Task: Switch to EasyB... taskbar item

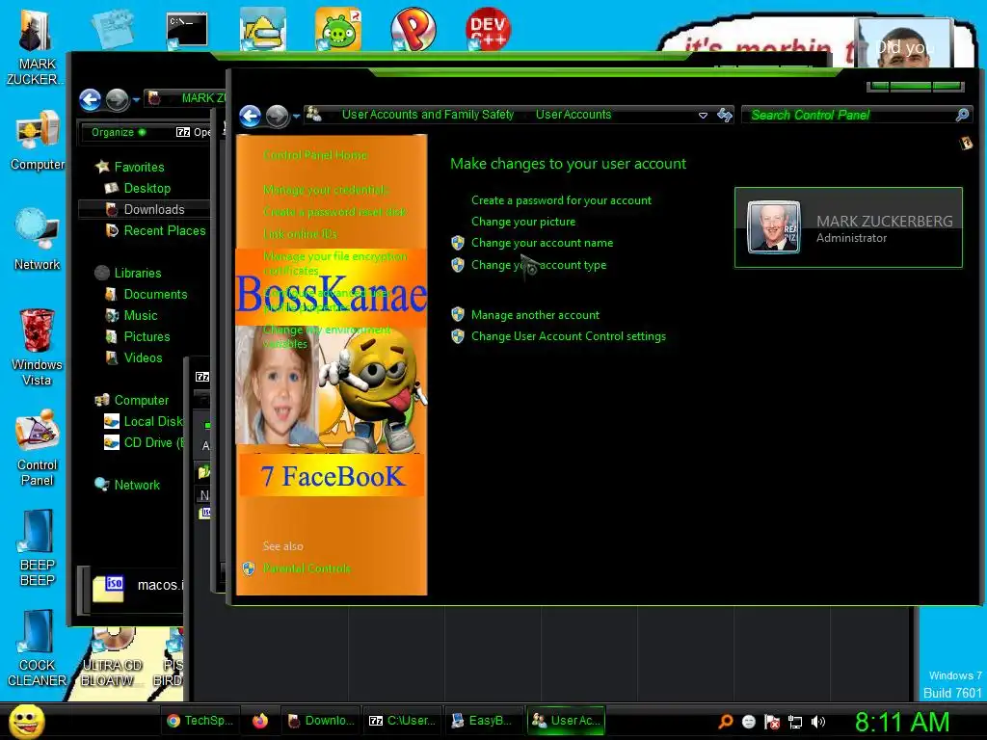Action: 484,721
